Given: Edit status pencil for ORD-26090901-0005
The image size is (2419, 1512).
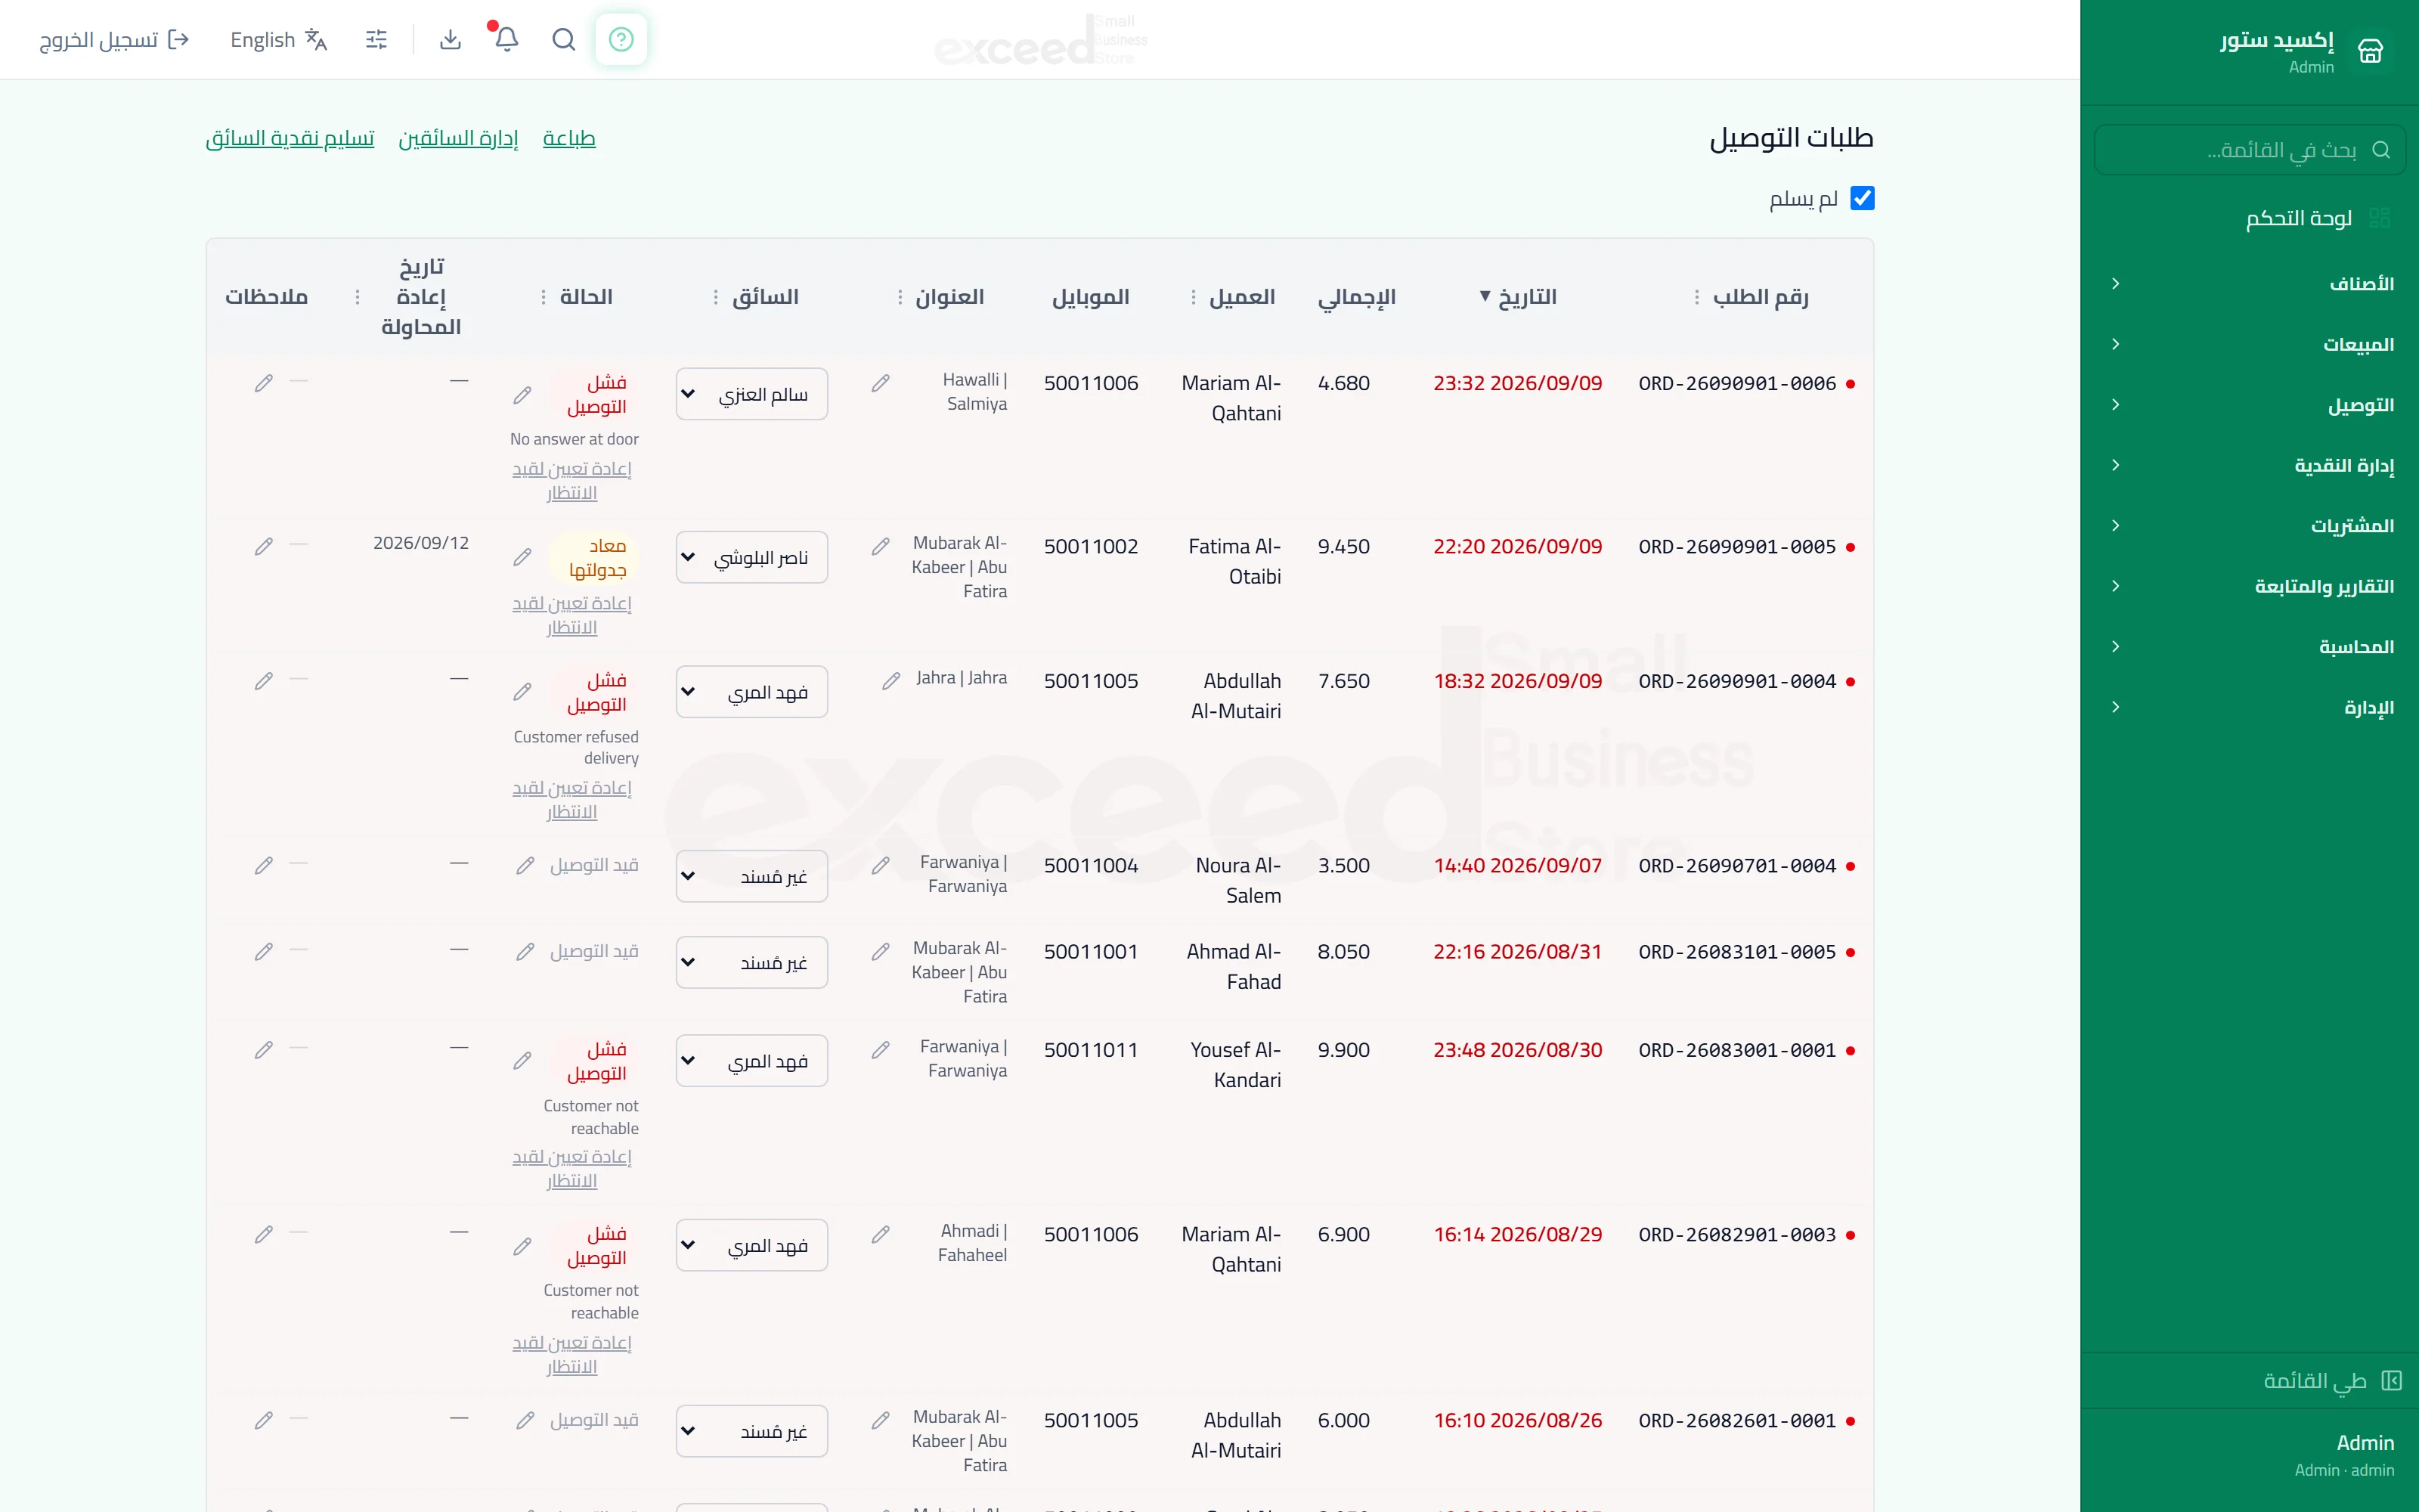Looking at the screenshot, I should [522, 557].
